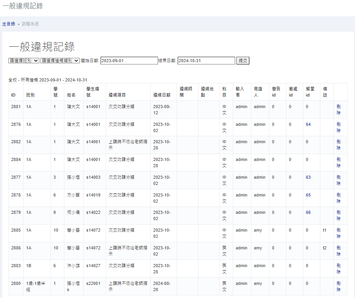This screenshot has width=355, height=298.
Task: Open detention id 63 link
Action: [308, 178]
